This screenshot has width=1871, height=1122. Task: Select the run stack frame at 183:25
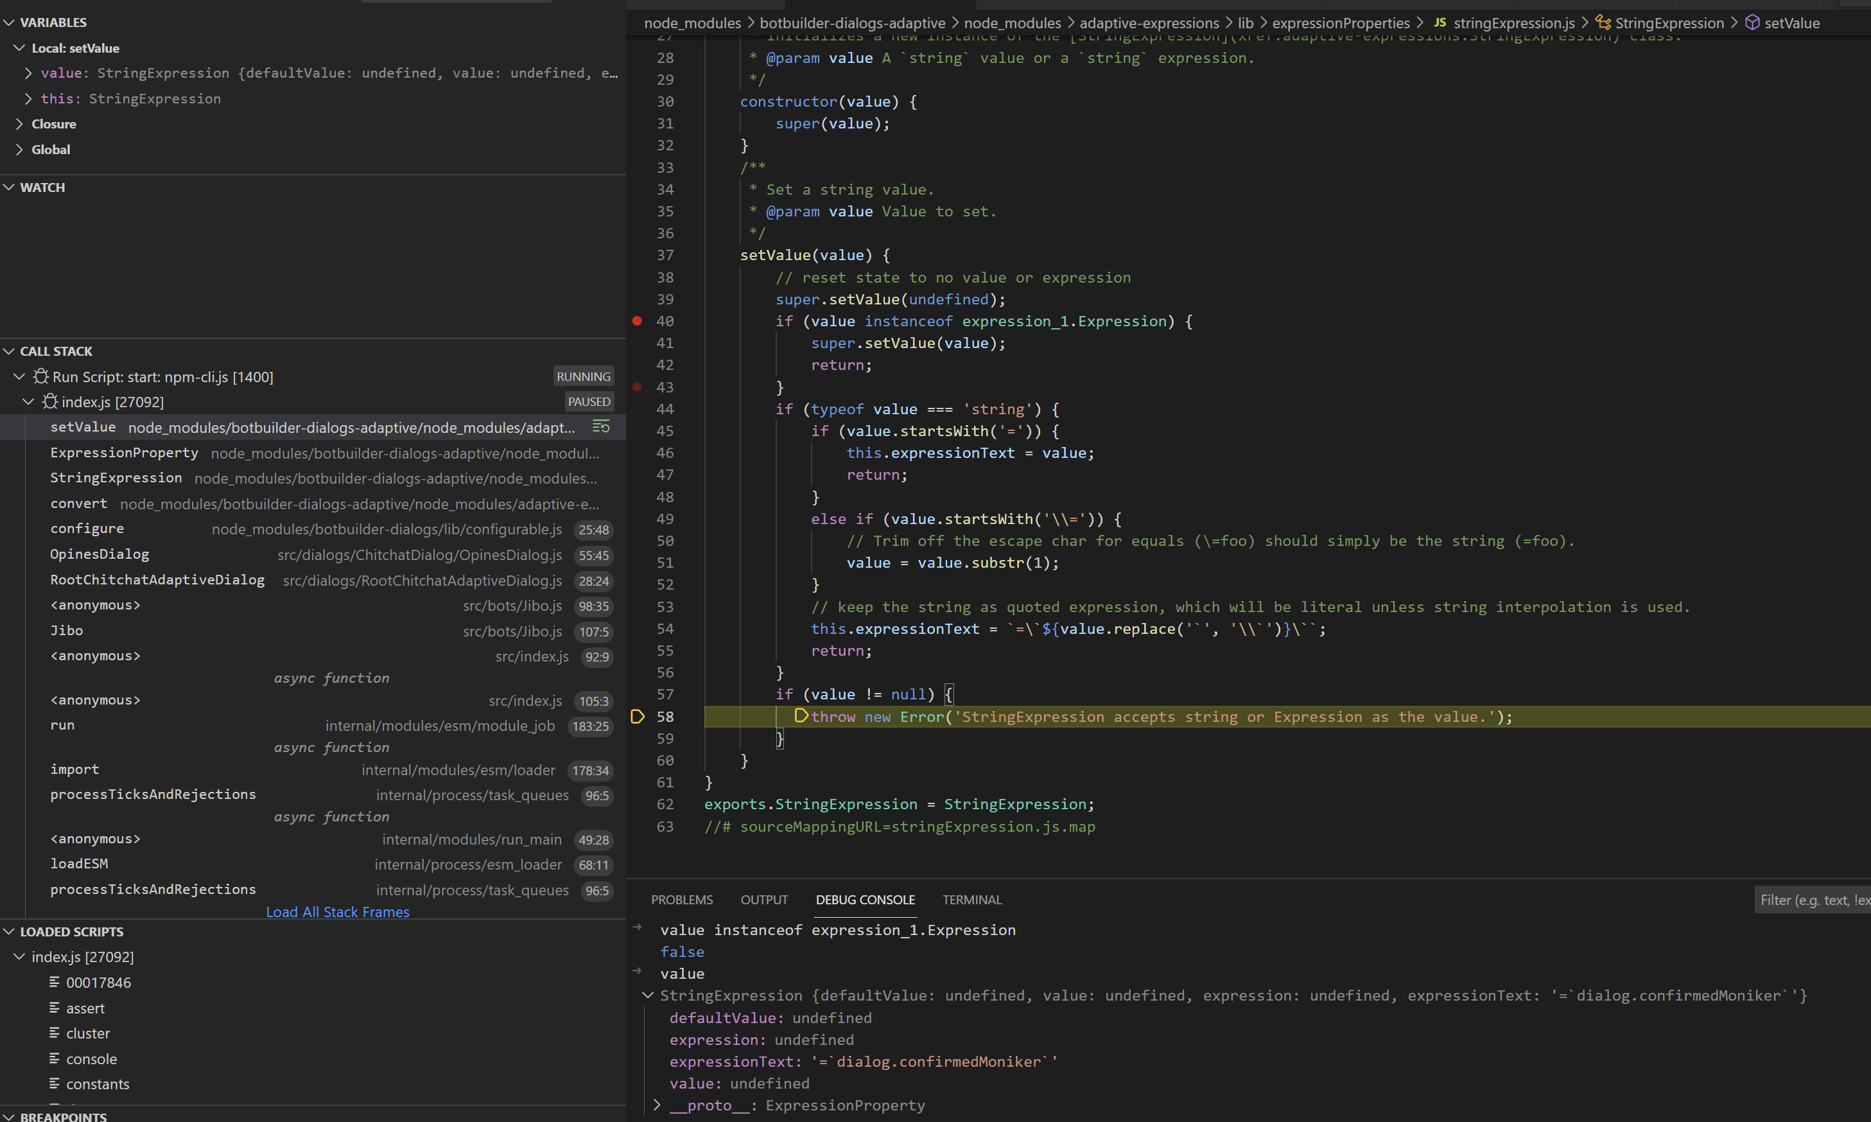(313, 726)
